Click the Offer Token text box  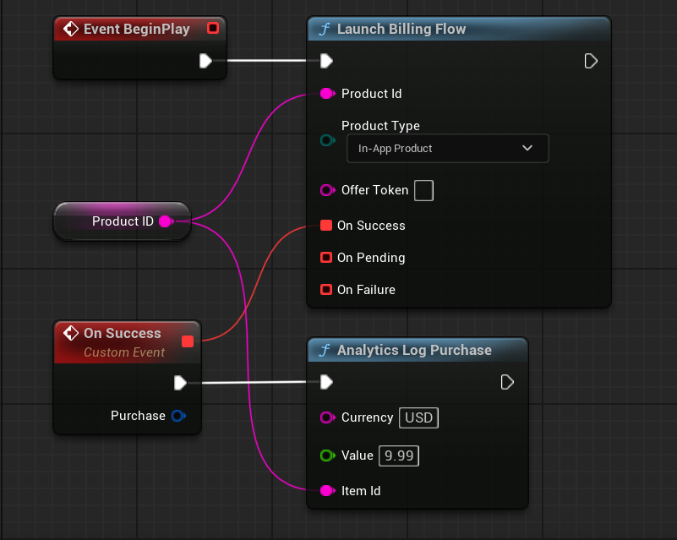pyautogui.click(x=423, y=190)
